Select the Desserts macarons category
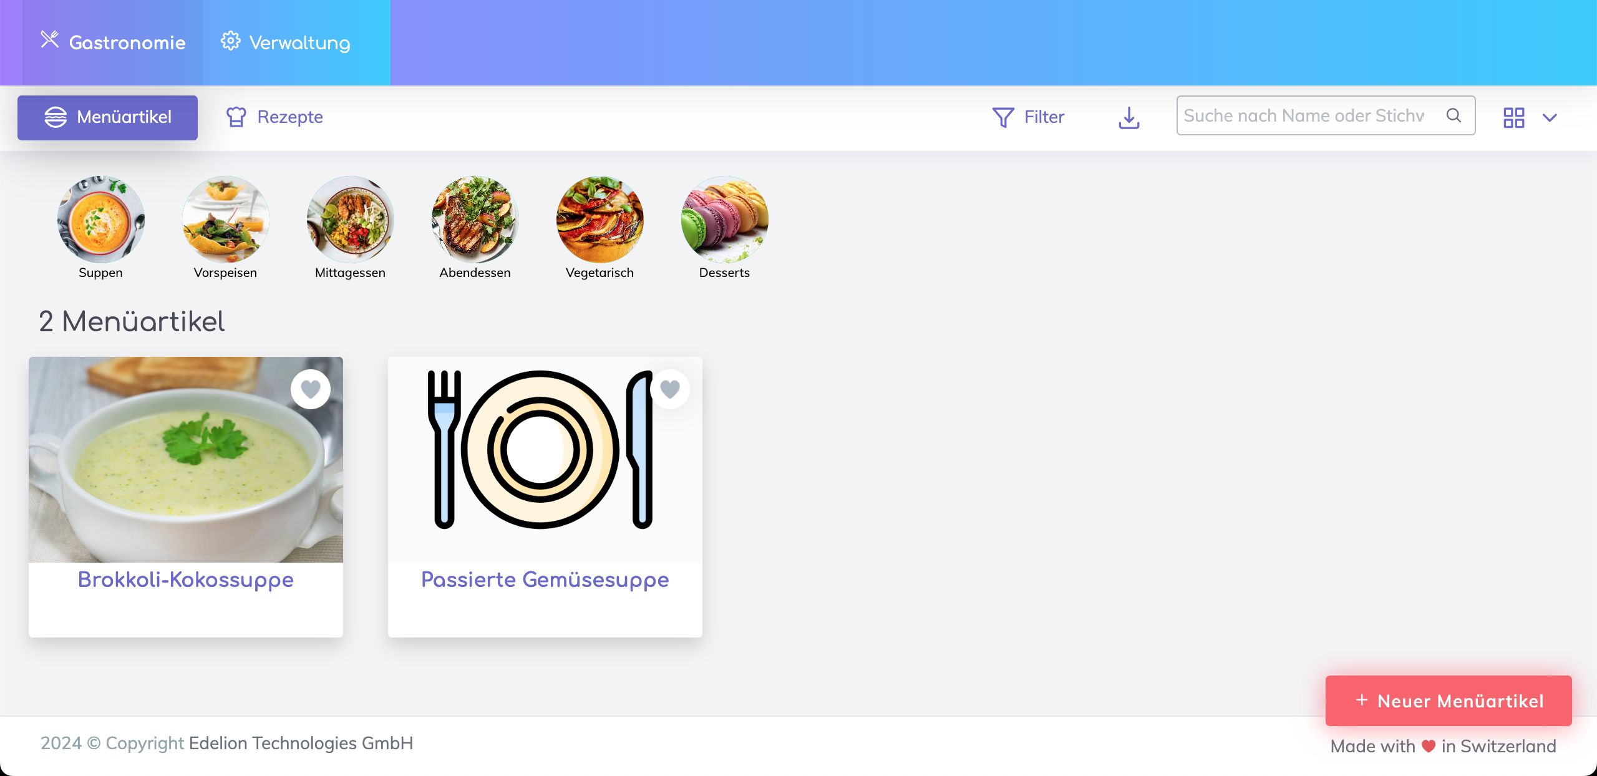 pyautogui.click(x=725, y=219)
